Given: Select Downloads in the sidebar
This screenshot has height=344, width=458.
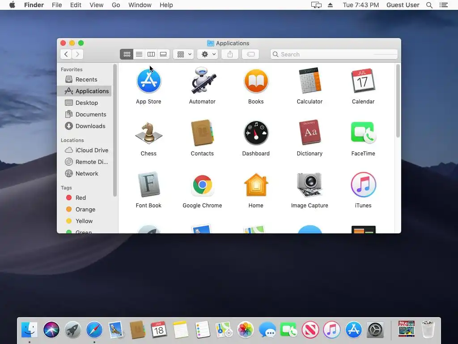Looking at the screenshot, I should click(84, 126).
